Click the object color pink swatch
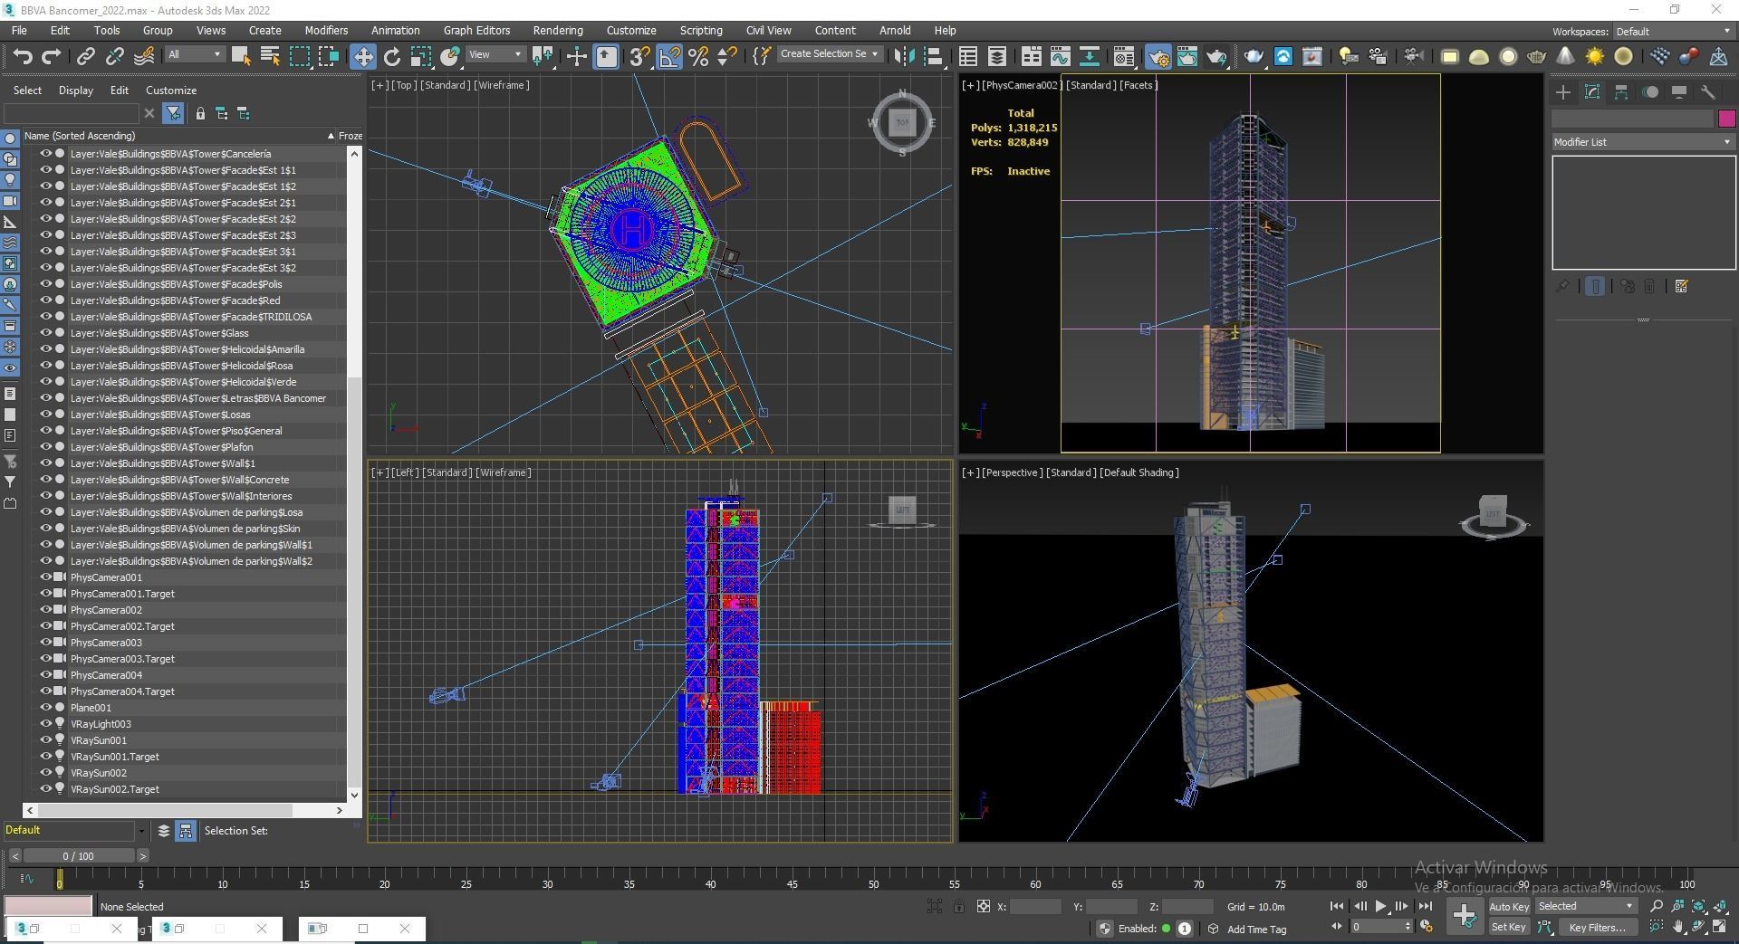This screenshot has height=944, width=1739. coord(1726,119)
